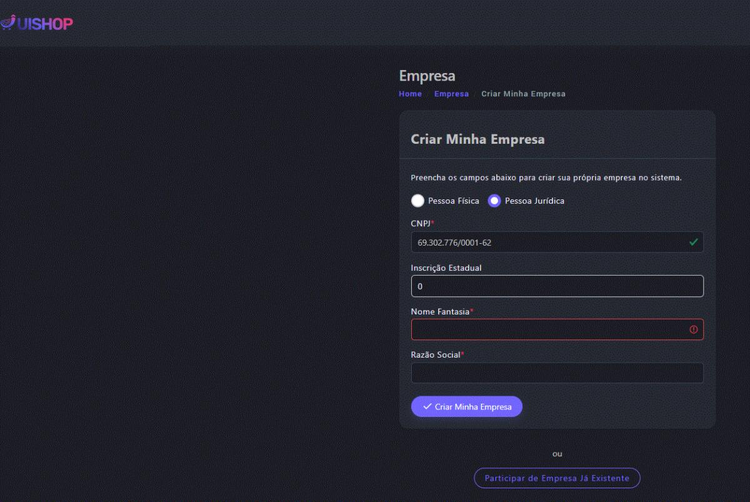Screen dimensions: 750x502
Task: Click the Razão Social label text
Action: point(435,354)
